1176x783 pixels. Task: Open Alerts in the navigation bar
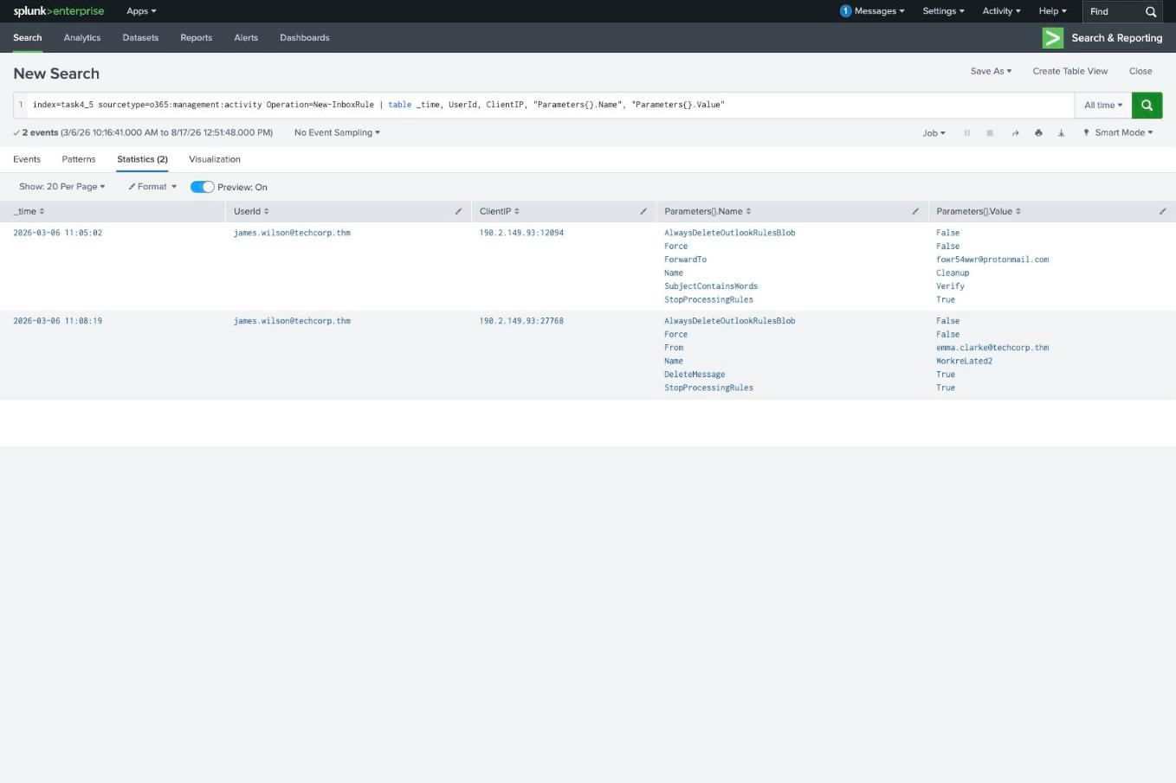tap(246, 38)
